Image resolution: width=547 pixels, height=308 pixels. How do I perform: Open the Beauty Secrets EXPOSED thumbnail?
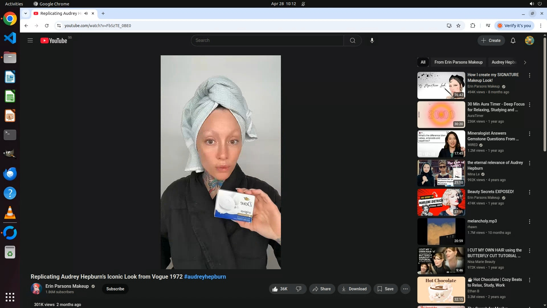[x=441, y=202]
